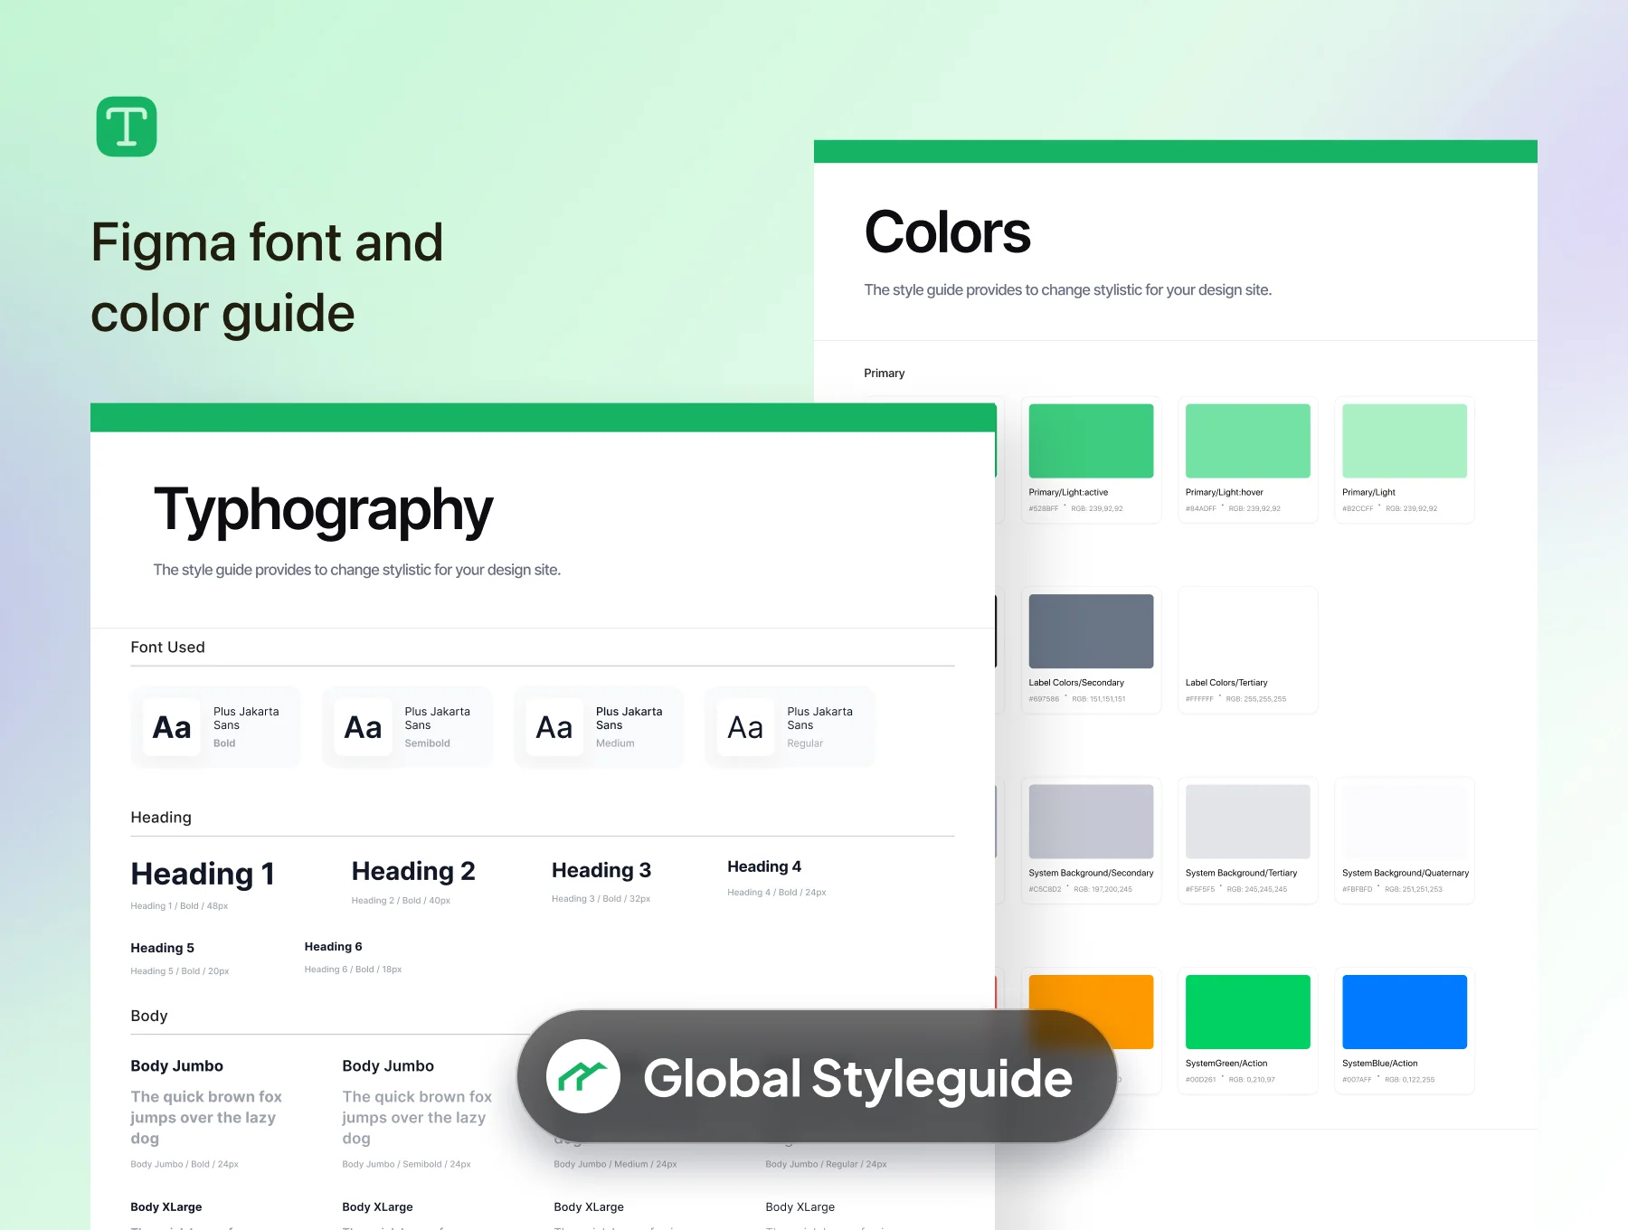The width and height of the screenshot is (1628, 1230).
Task: Click the "RGB: 251,251,253" value
Action: [x=1414, y=889]
